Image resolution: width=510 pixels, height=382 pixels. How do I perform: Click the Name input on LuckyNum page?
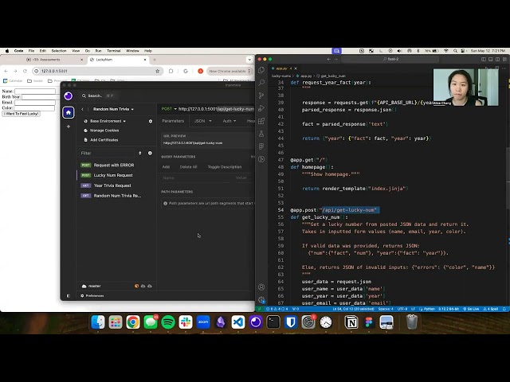35,92
